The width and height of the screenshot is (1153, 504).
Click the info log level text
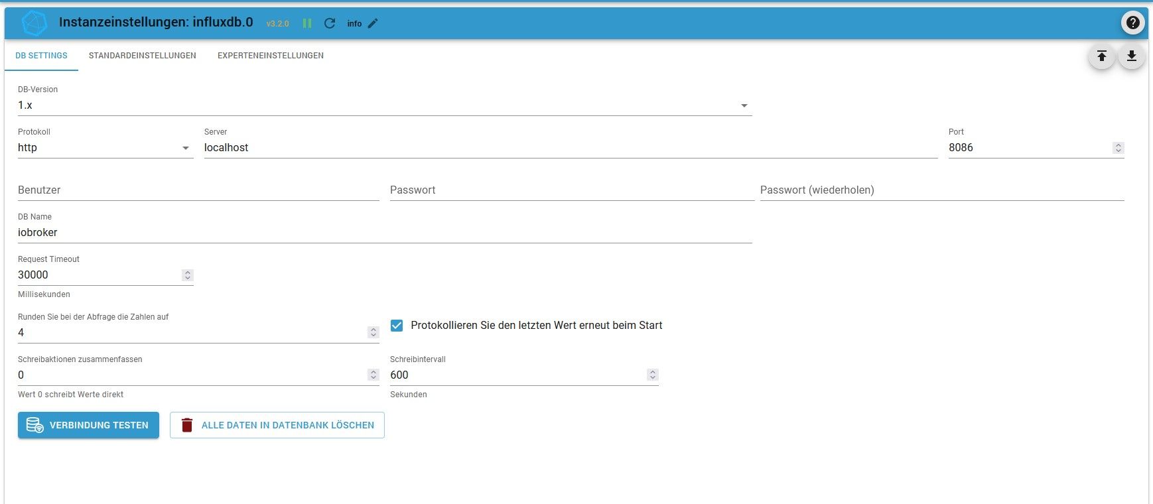click(354, 24)
